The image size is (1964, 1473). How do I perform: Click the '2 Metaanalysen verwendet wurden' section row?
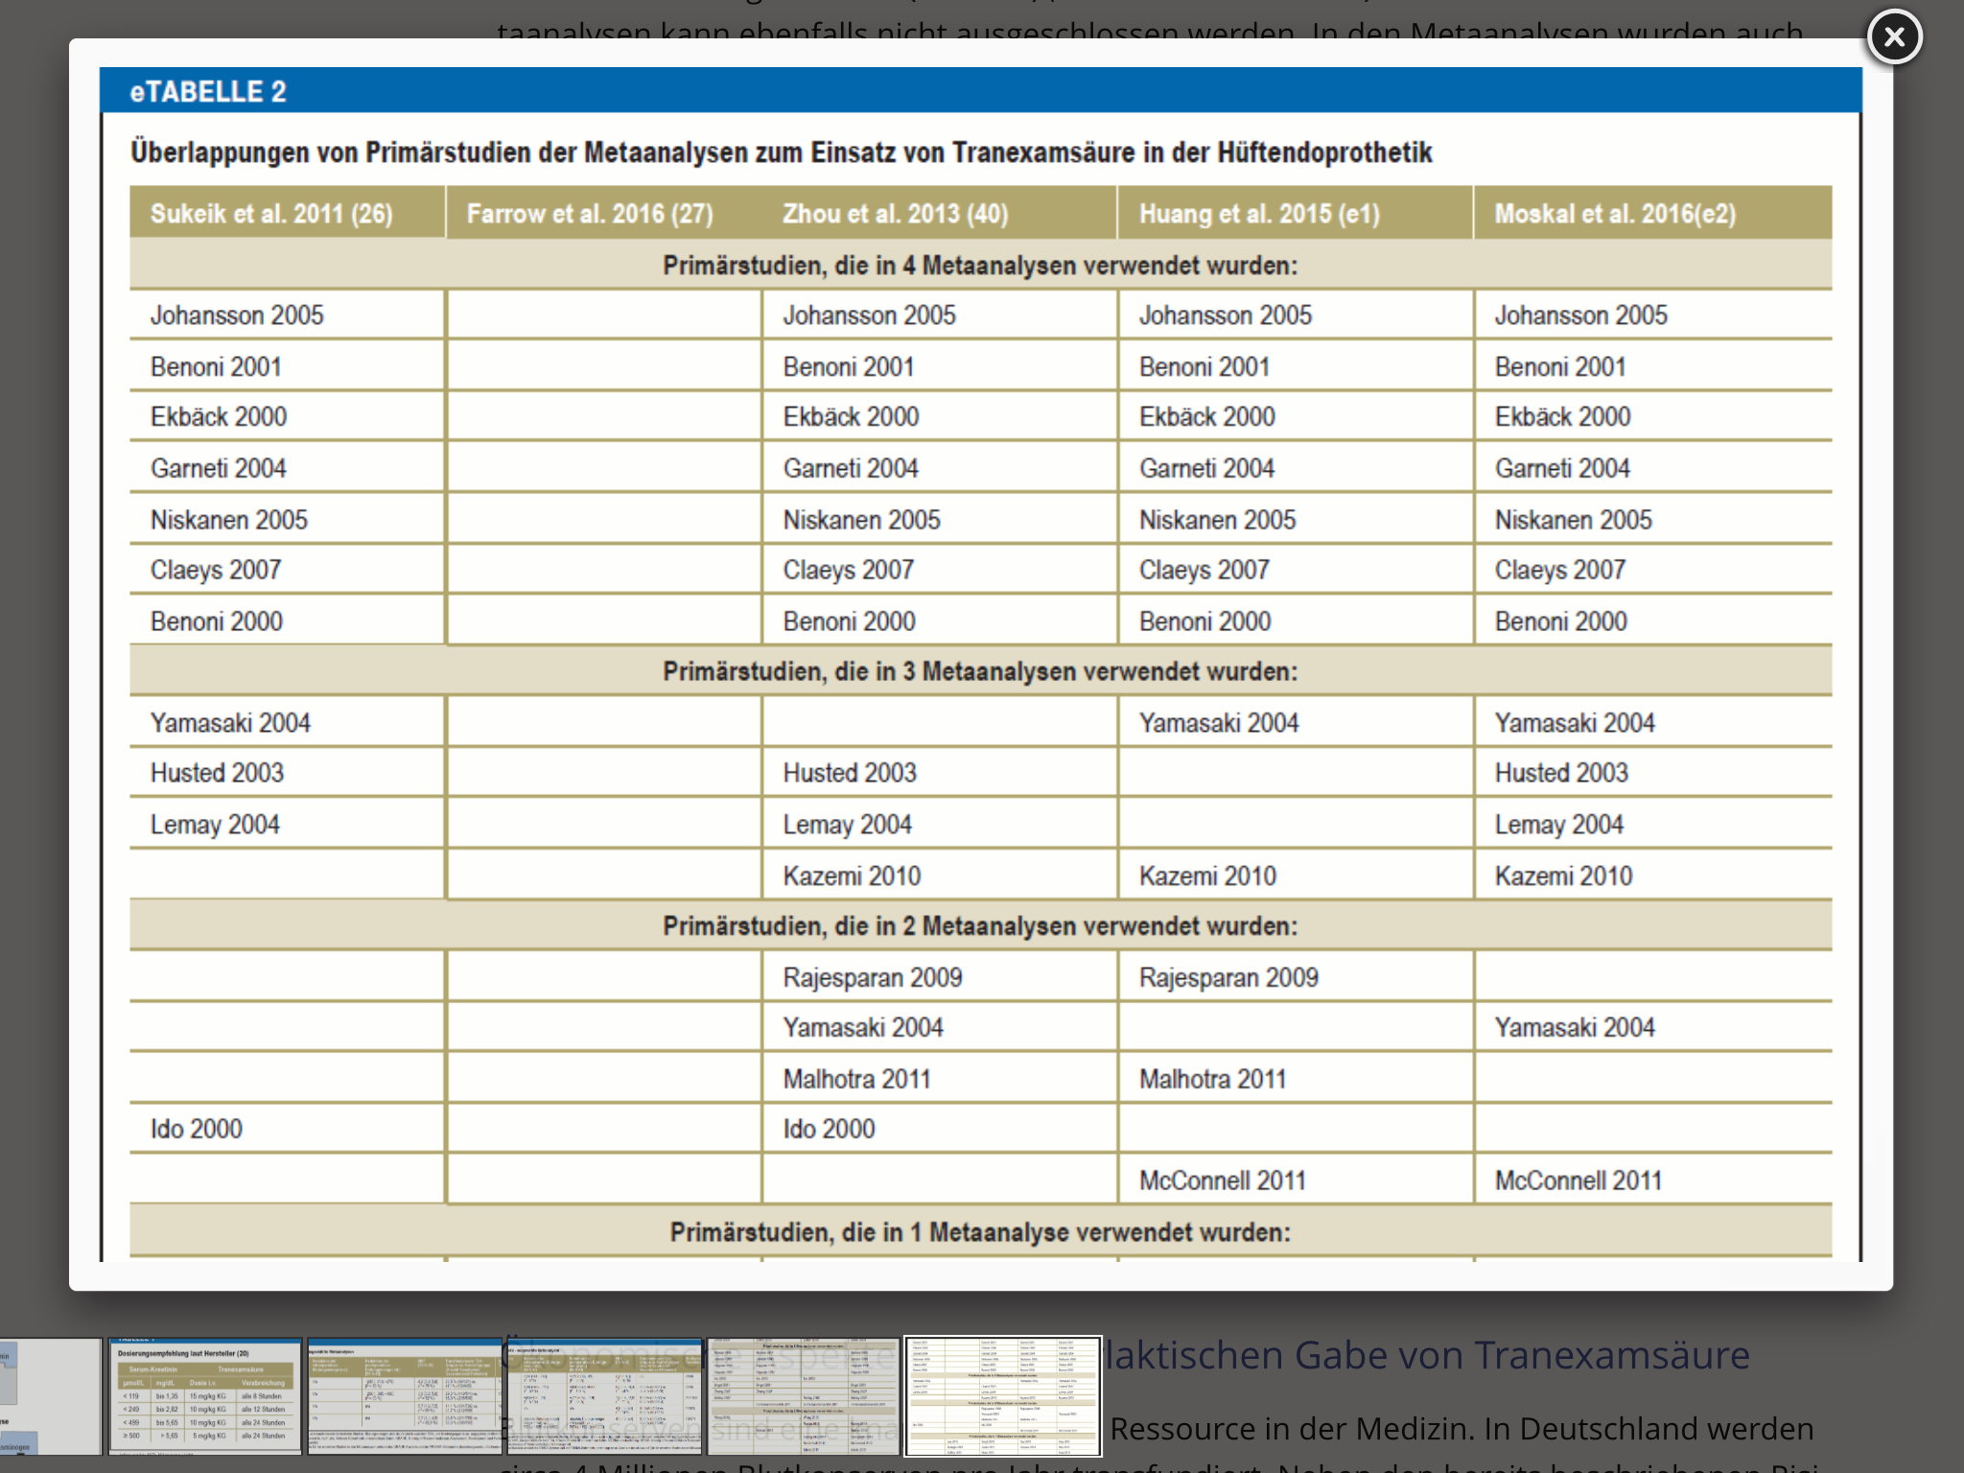pos(980,926)
